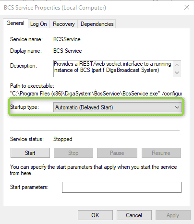Start the BCS service
Viewport: 194px width, 224px height.
tap(30, 153)
